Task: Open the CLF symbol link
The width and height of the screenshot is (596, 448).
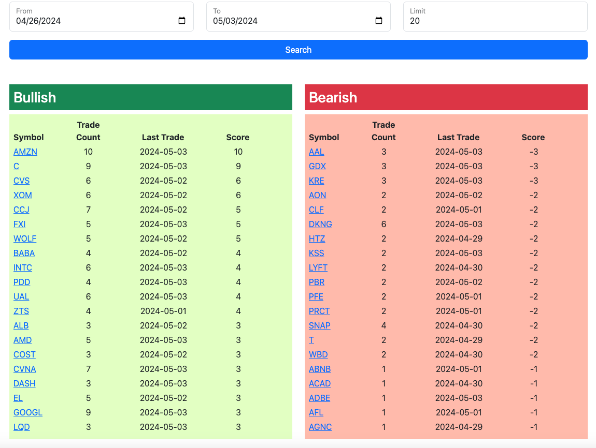Action: point(316,210)
